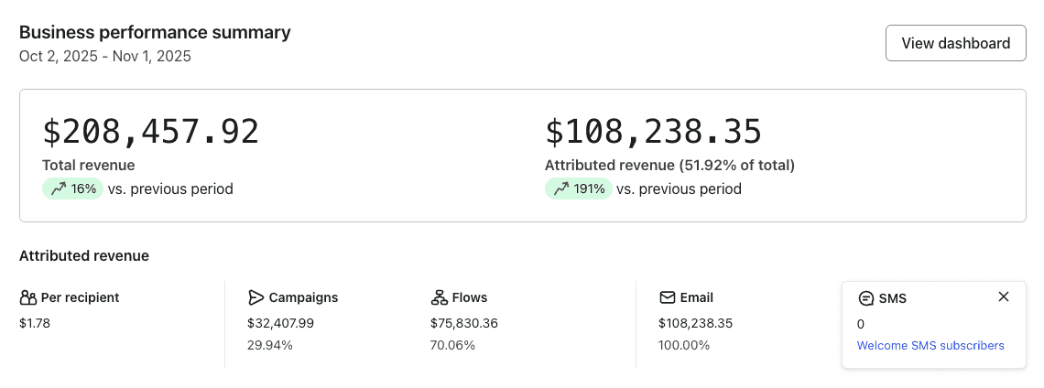Click the SMS value 0

[x=861, y=325]
